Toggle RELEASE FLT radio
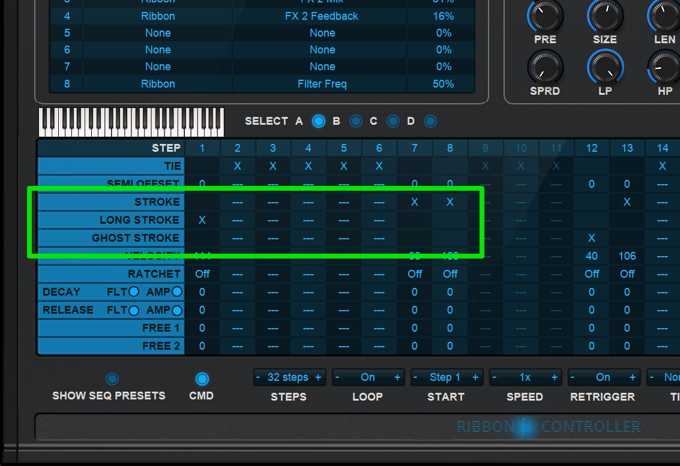The height and width of the screenshot is (466, 680). 134,310
